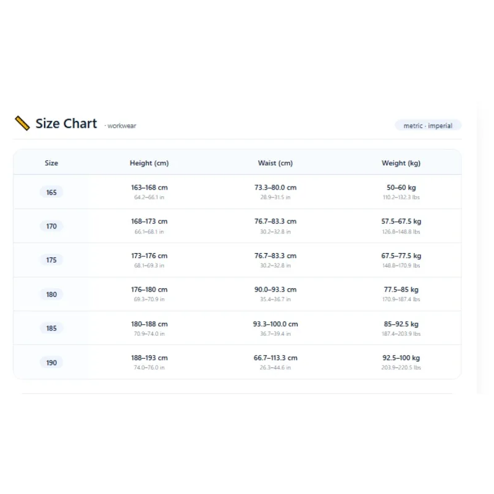Click the Weight (kg) column header
Screen dimensions: 494x494
[401, 163]
